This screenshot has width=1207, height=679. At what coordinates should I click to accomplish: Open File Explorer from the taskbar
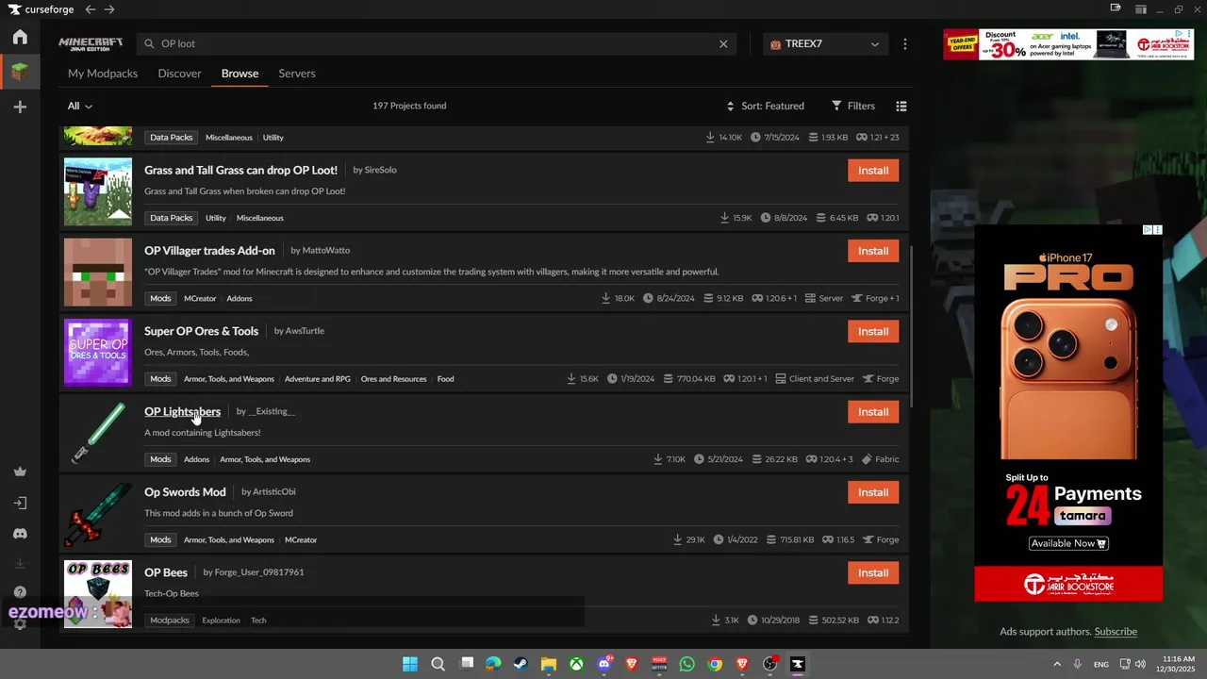point(548,664)
